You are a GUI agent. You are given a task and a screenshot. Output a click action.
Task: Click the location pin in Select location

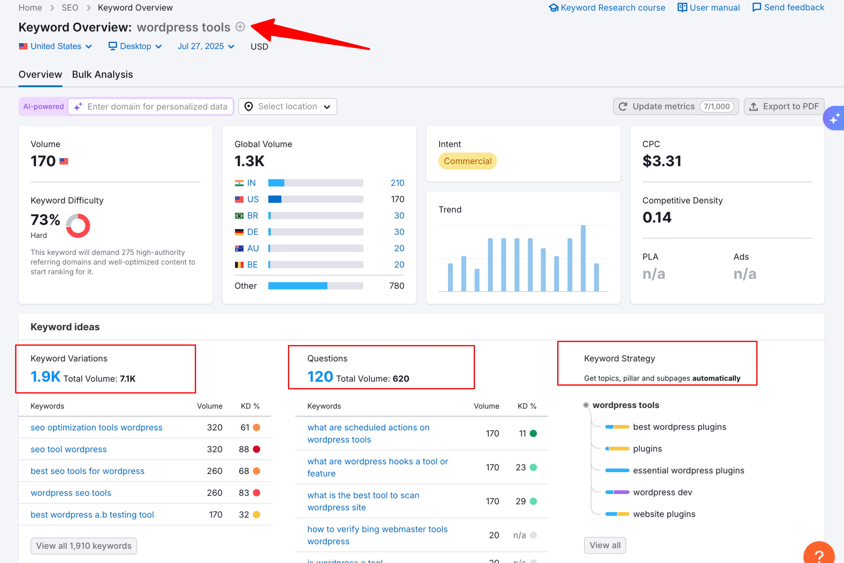pos(248,106)
